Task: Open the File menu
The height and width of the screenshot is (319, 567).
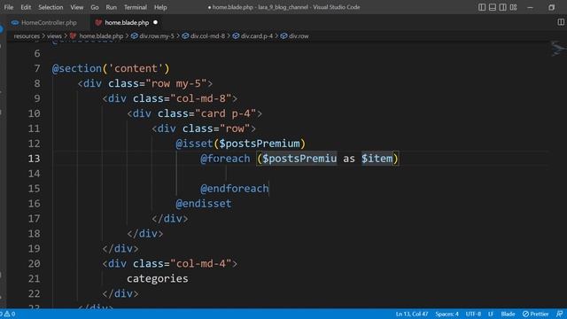Action: [8, 7]
